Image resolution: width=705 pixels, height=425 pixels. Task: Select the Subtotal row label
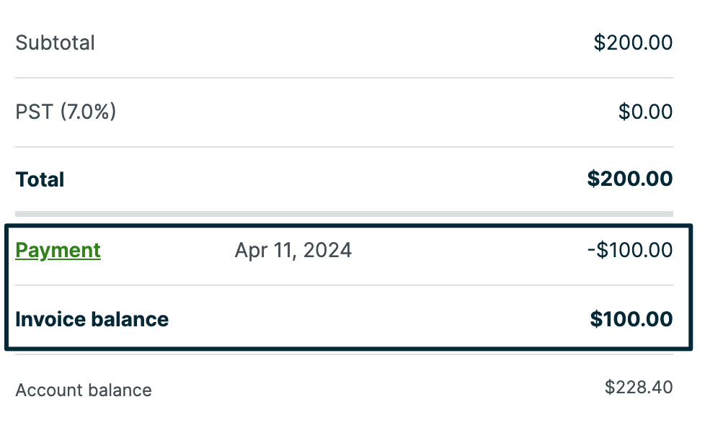coord(55,42)
